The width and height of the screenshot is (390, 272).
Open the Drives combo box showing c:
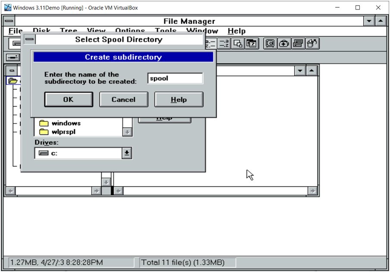(x=83, y=153)
